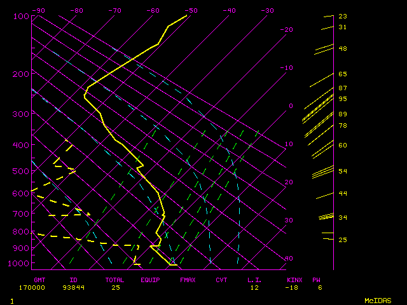Click the 300 pressure level label

point(21,114)
